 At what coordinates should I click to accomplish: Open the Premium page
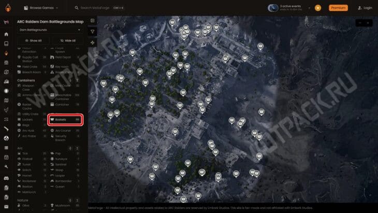point(338,8)
